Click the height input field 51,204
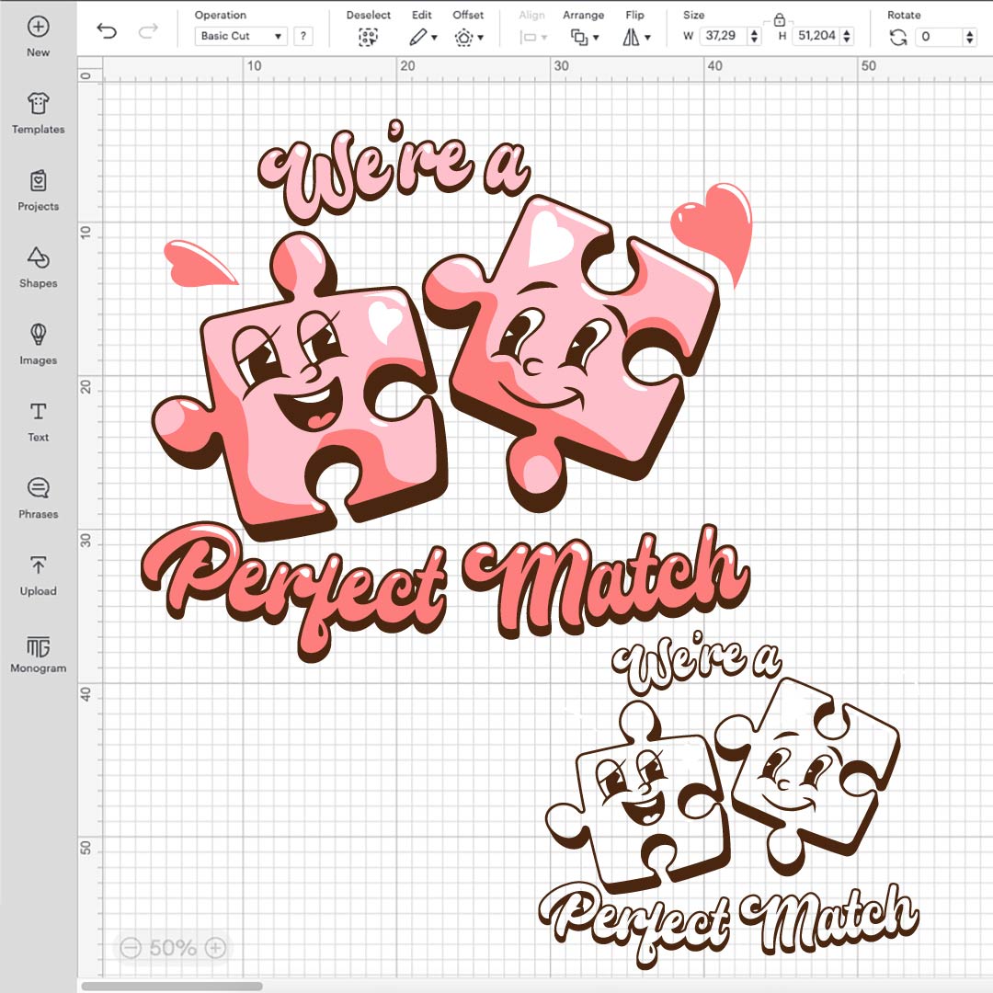Image resolution: width=993 pixels, height=993 pixels. [816, 36]
